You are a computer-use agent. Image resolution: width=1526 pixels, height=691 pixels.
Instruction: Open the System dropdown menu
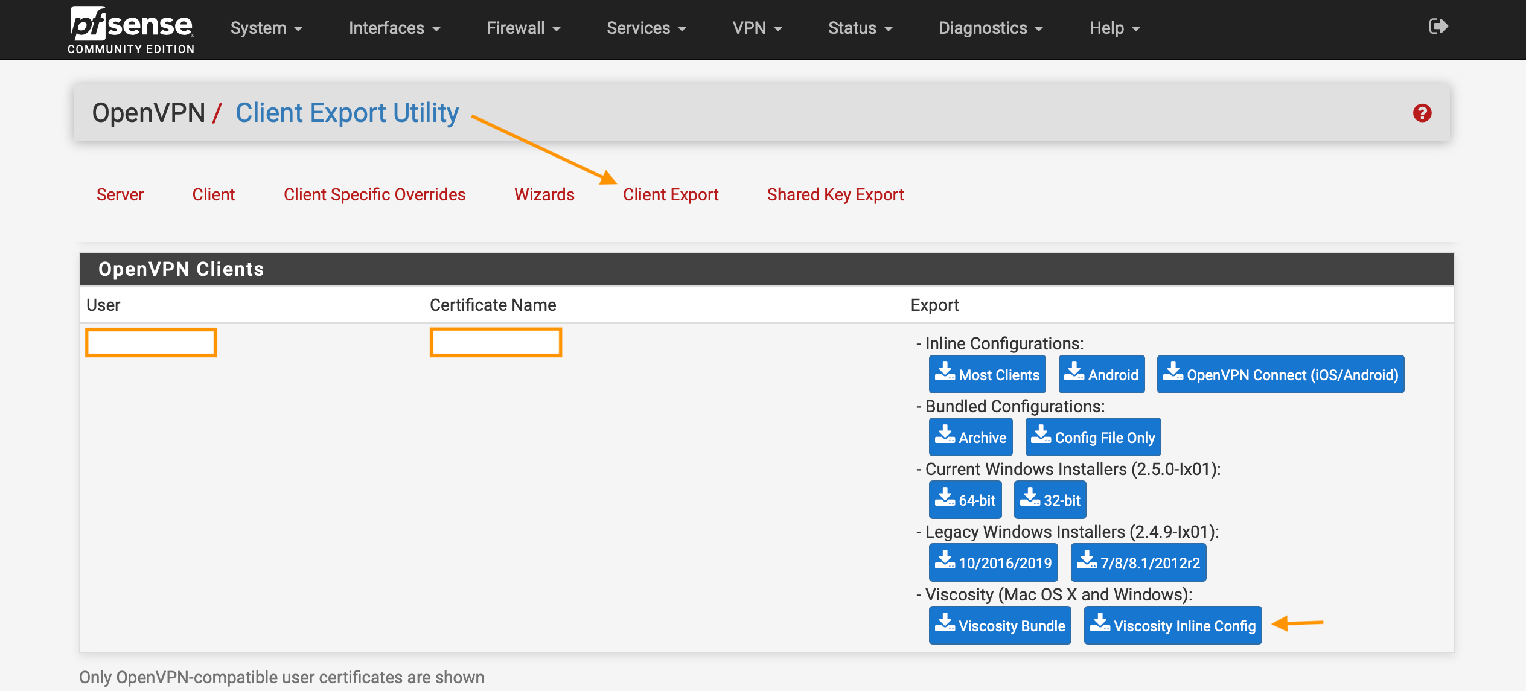pos(266,28)
